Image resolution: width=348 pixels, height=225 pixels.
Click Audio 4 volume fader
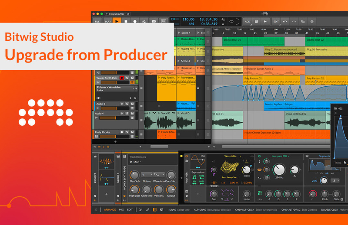click(114, 118)
